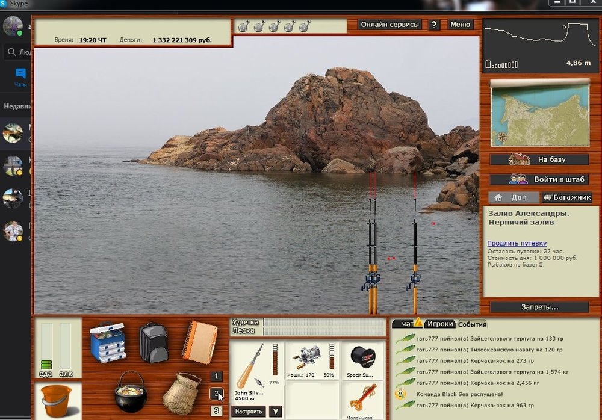This screenshot has width=602, height=420.
Task: Switch to rod slot 2
Action: 217,394
